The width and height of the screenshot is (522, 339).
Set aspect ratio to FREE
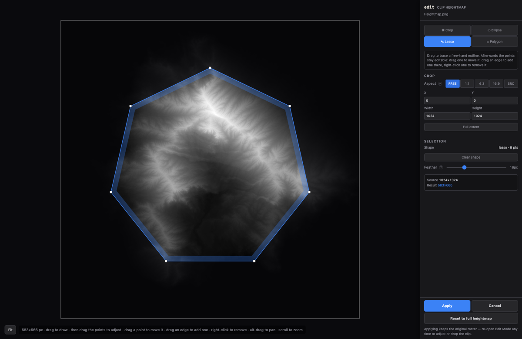point(452,83)
